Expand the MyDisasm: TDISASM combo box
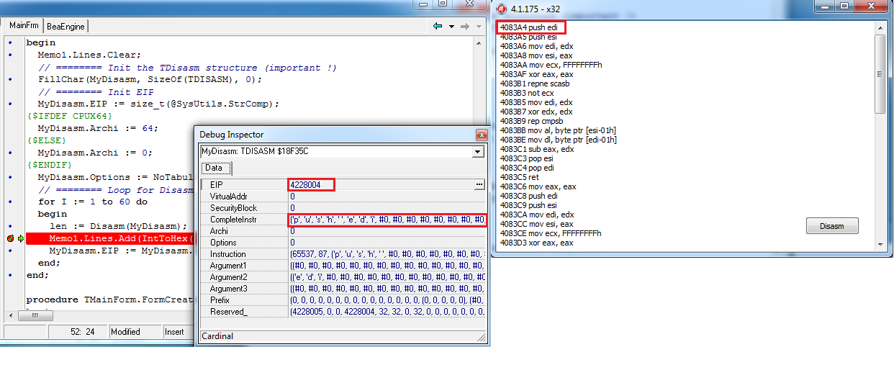The image size is (894, 365). (477, 152)
